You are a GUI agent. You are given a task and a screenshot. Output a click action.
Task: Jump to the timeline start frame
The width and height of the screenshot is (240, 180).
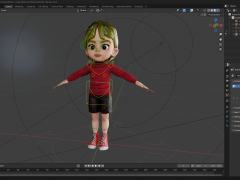[x=86, y=165]
